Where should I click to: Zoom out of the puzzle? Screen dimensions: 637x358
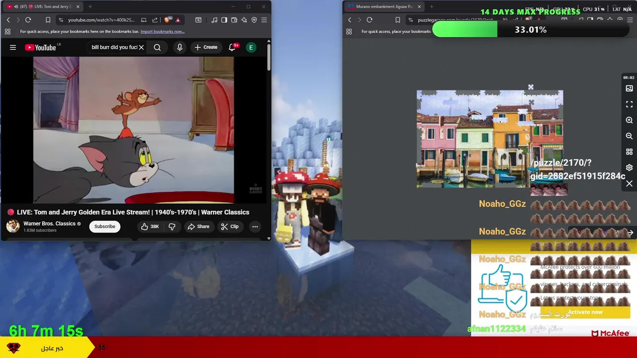[629, 136]
